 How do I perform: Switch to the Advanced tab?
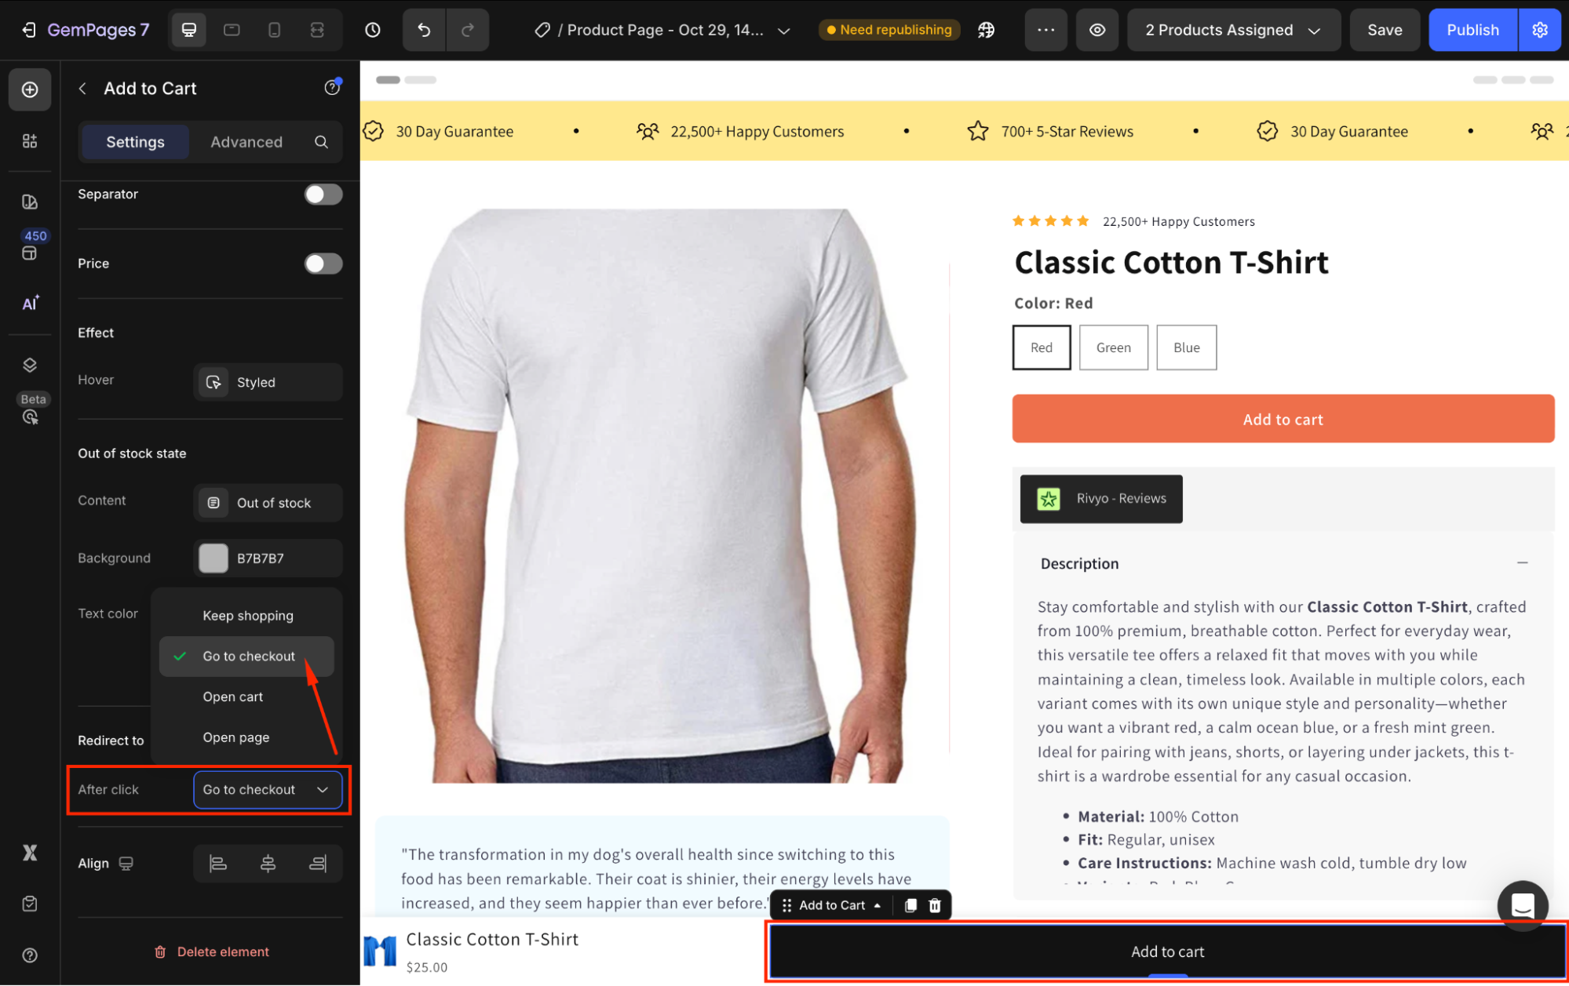point(246,142)
